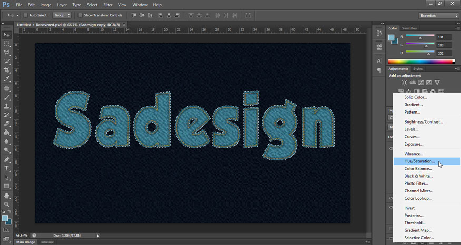461x245 pixels.
Task: Open the Image menu
Action: pos(45,5)
